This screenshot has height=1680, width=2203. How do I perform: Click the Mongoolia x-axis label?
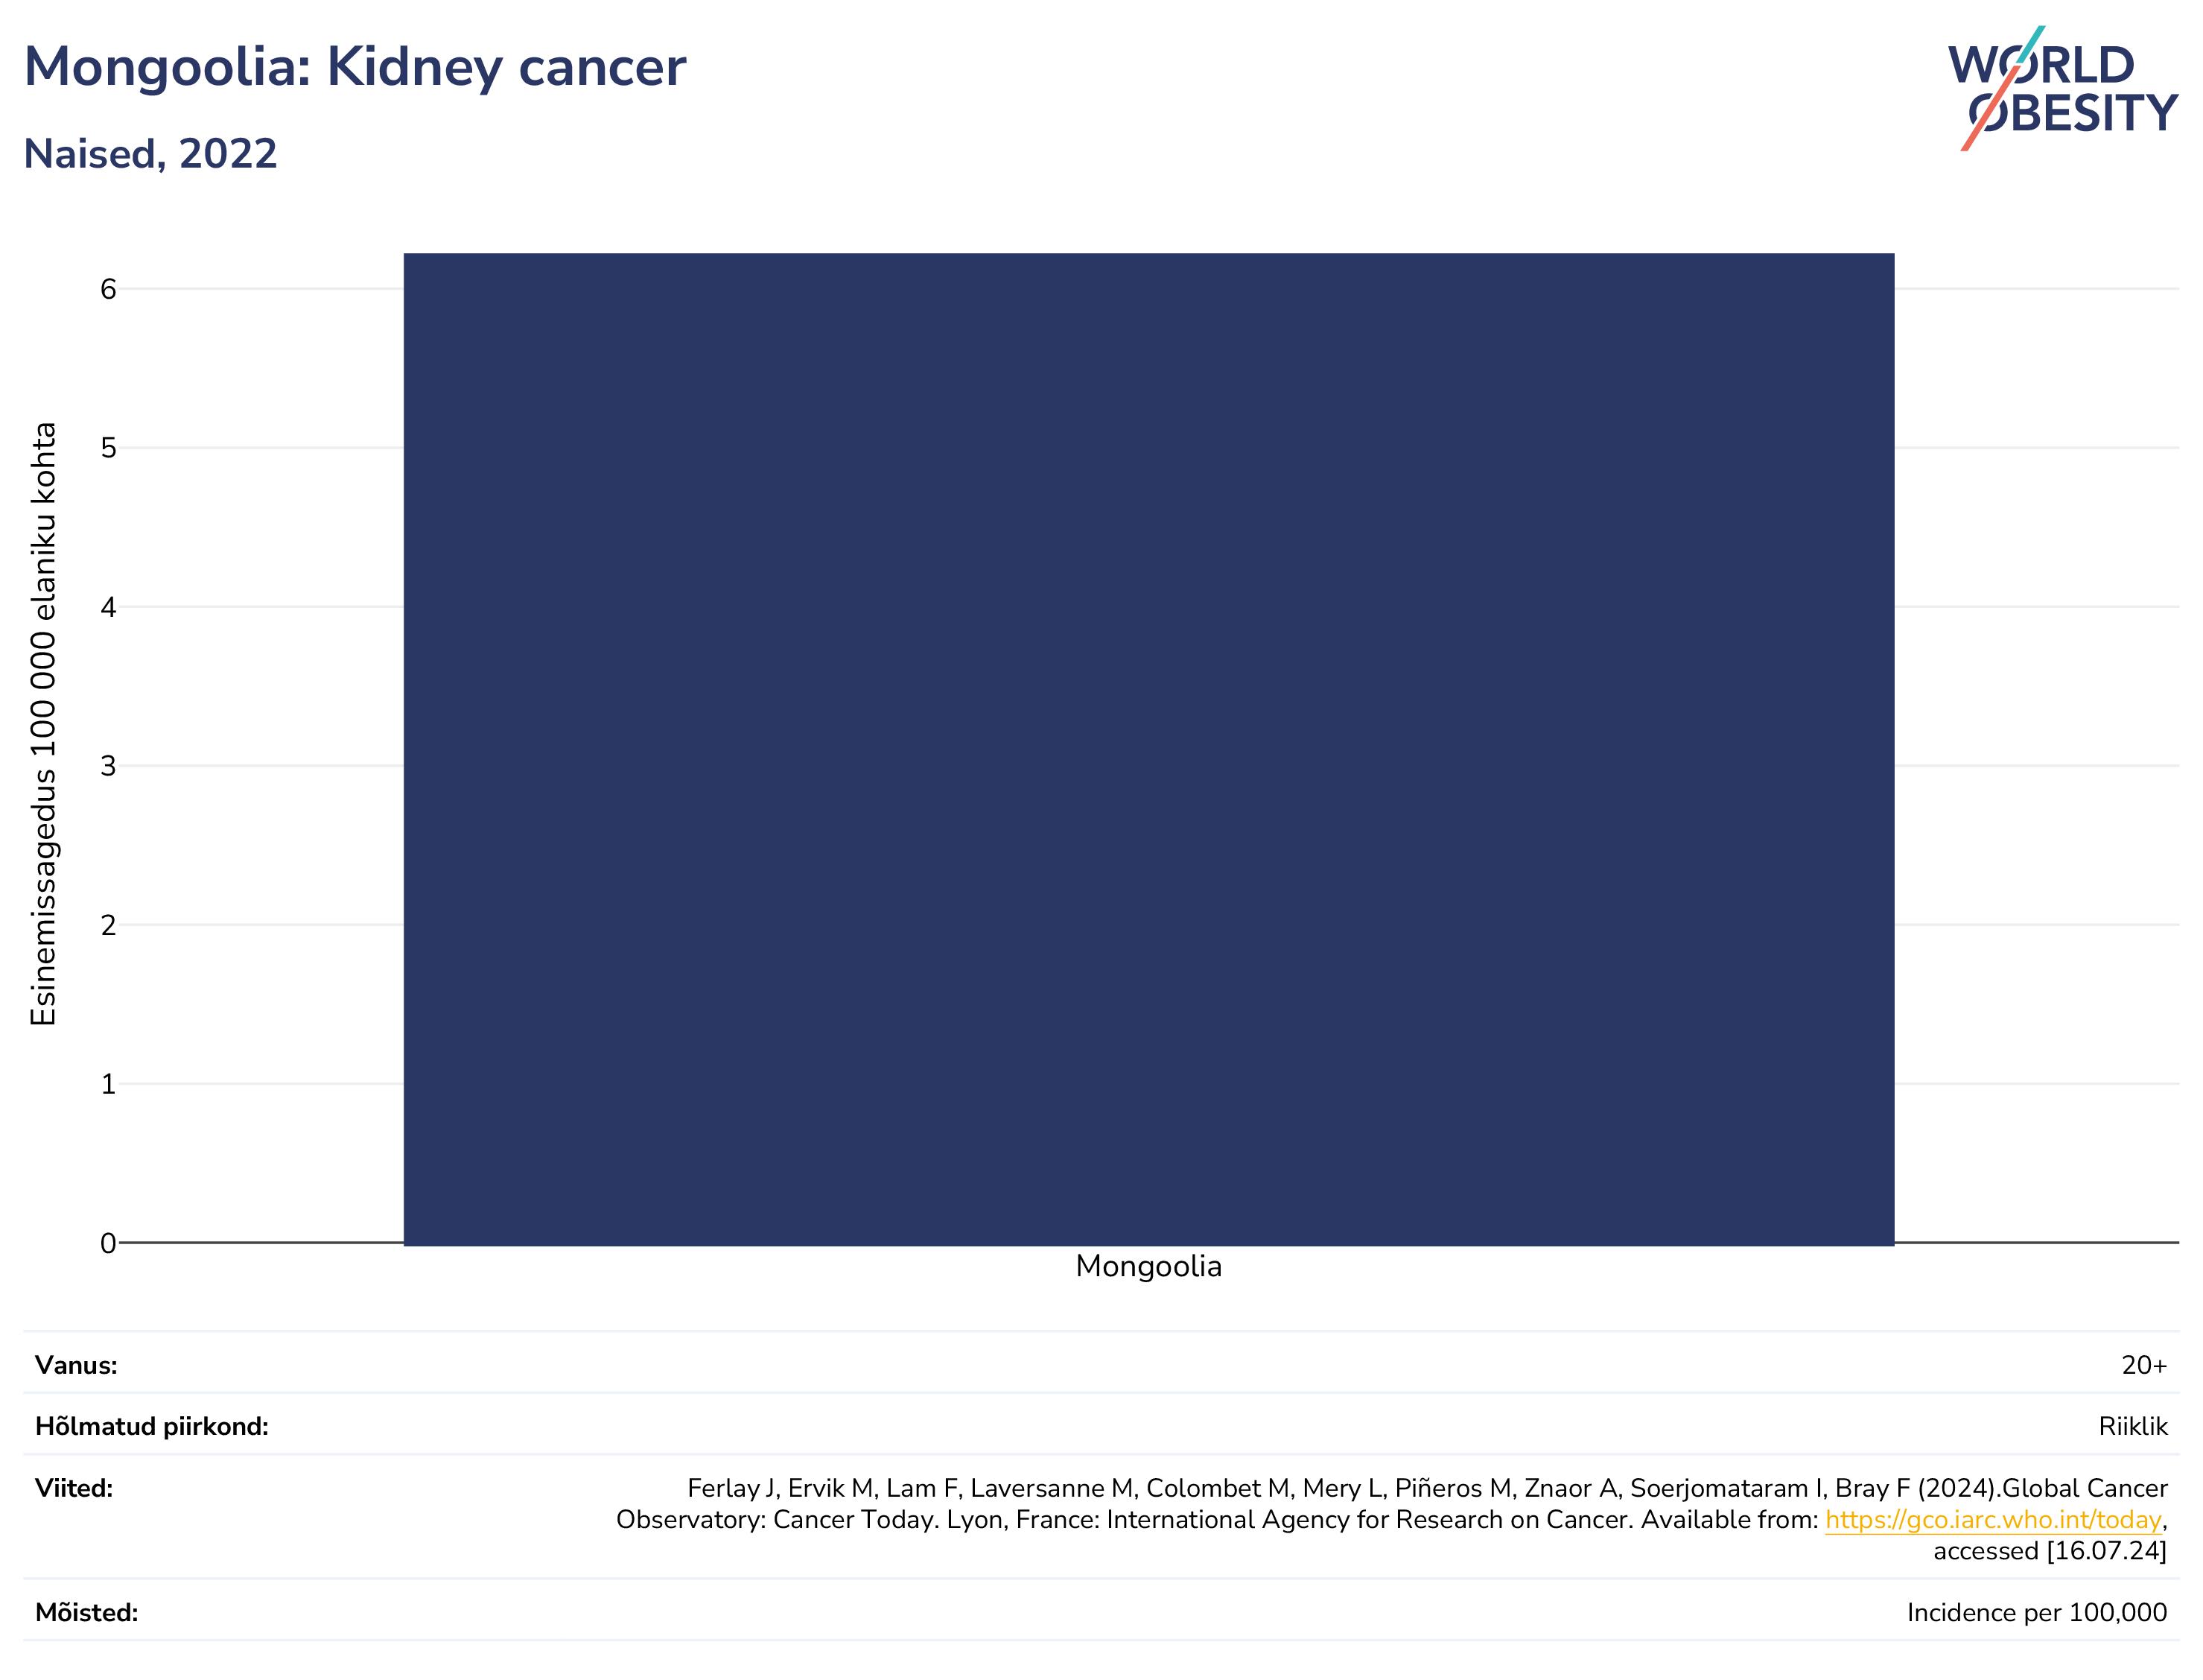(x=1148, y=1267)
